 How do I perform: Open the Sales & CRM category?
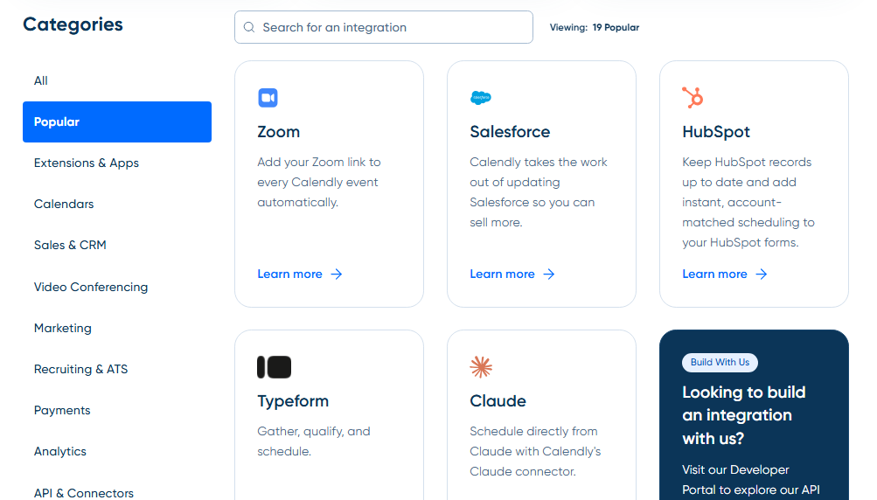(117, 245)
